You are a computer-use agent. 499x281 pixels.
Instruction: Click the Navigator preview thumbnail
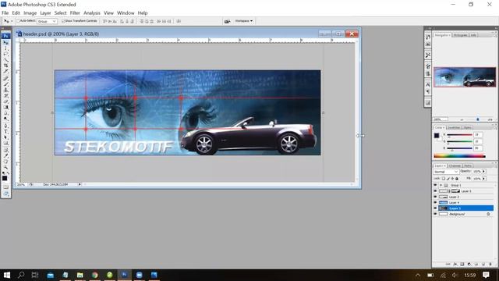click(x=465, y=77)
